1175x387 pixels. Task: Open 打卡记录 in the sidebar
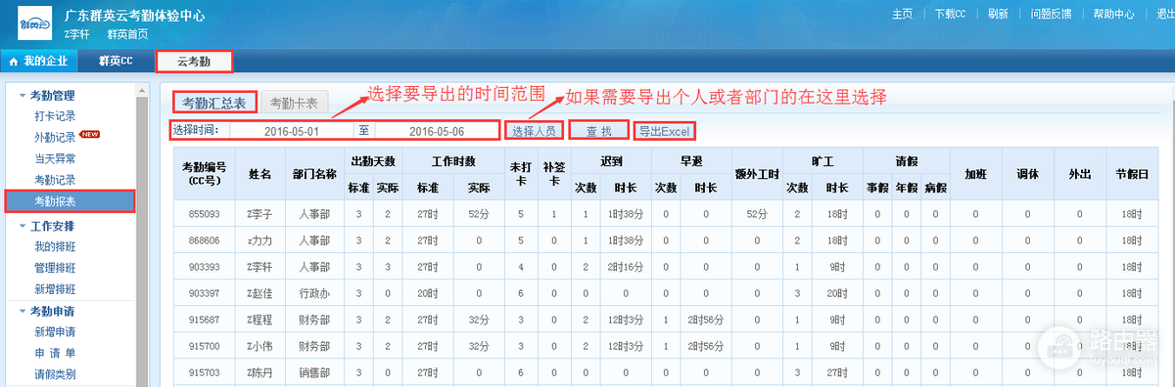pyautogui.click(x=55, y=116)
